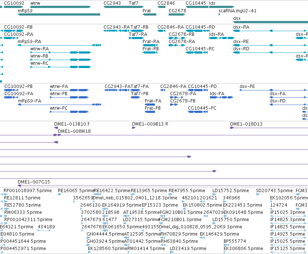Select EST LD33419.5prime label

pos(188,249)
